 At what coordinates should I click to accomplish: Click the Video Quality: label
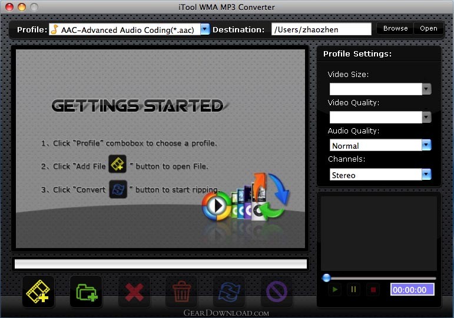point(353,103)
